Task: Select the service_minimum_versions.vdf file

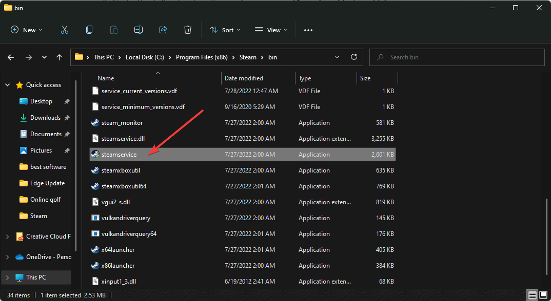Action: (x=243, y=106)
